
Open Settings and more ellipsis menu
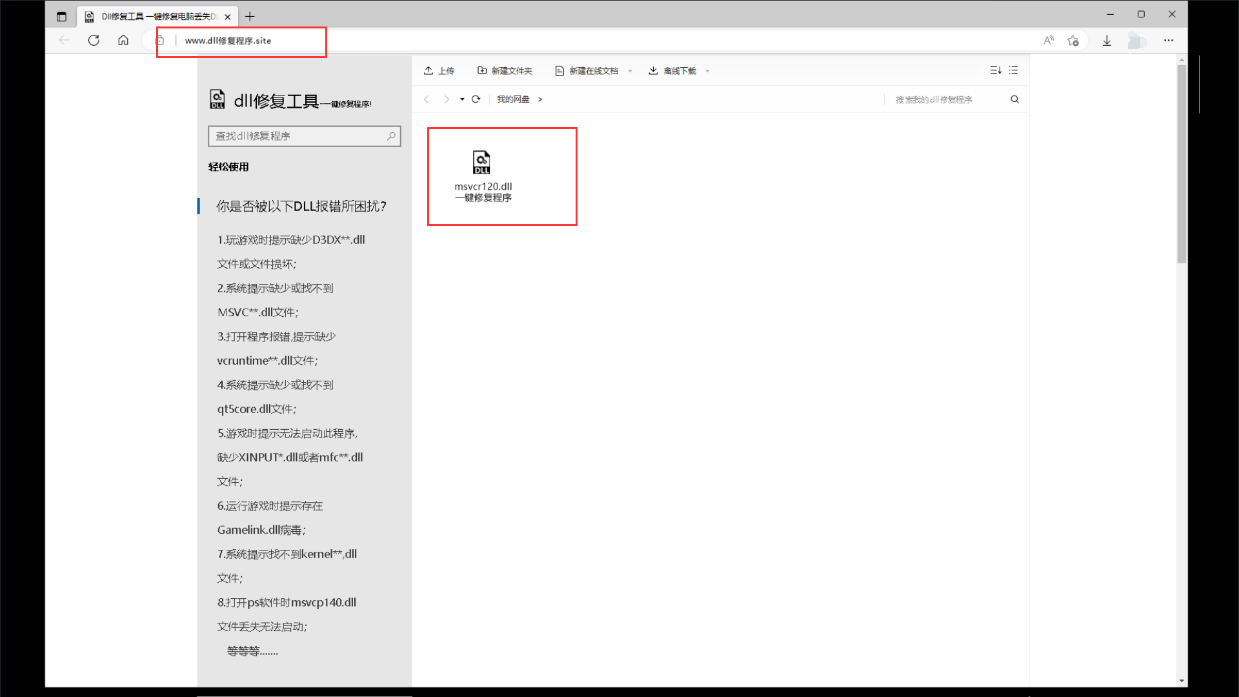1169,40
